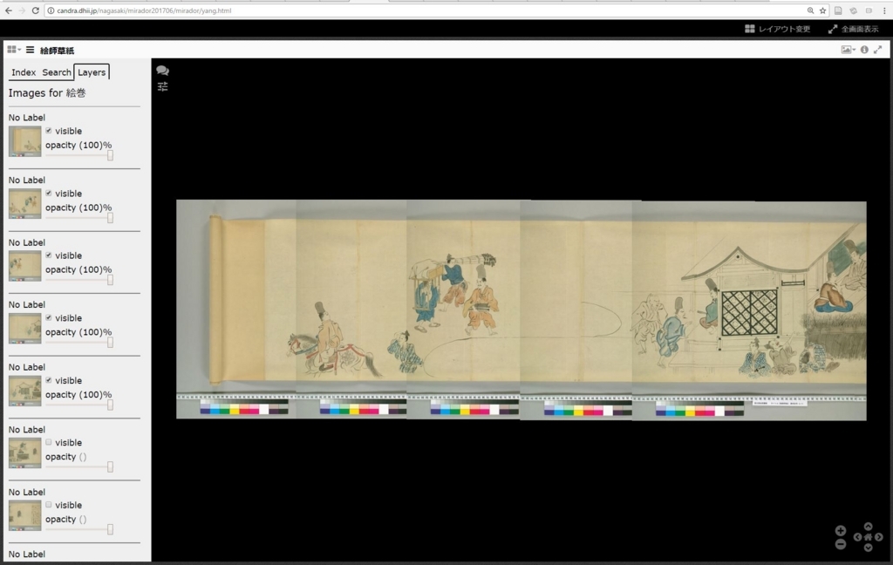Pan the image left with the arrow
893x565 pixels.
[857, 537]
